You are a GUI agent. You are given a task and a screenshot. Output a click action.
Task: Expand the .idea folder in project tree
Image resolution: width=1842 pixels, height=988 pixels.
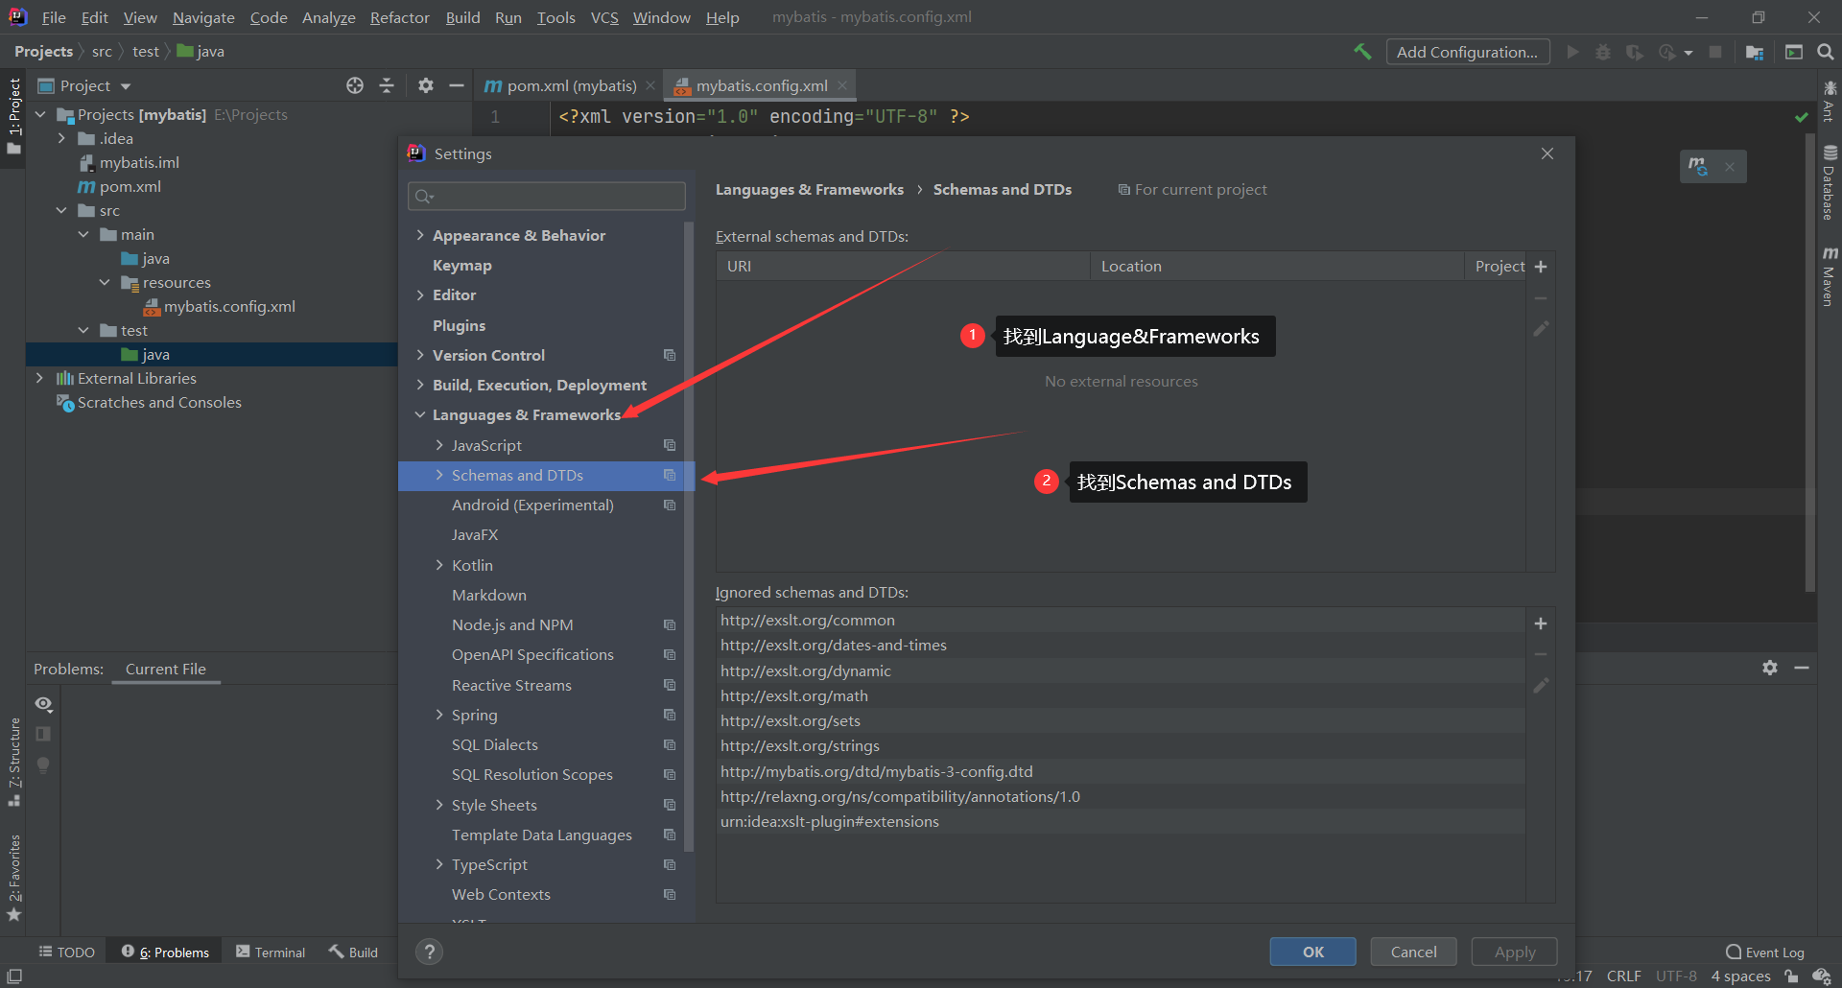coord(61,138)
